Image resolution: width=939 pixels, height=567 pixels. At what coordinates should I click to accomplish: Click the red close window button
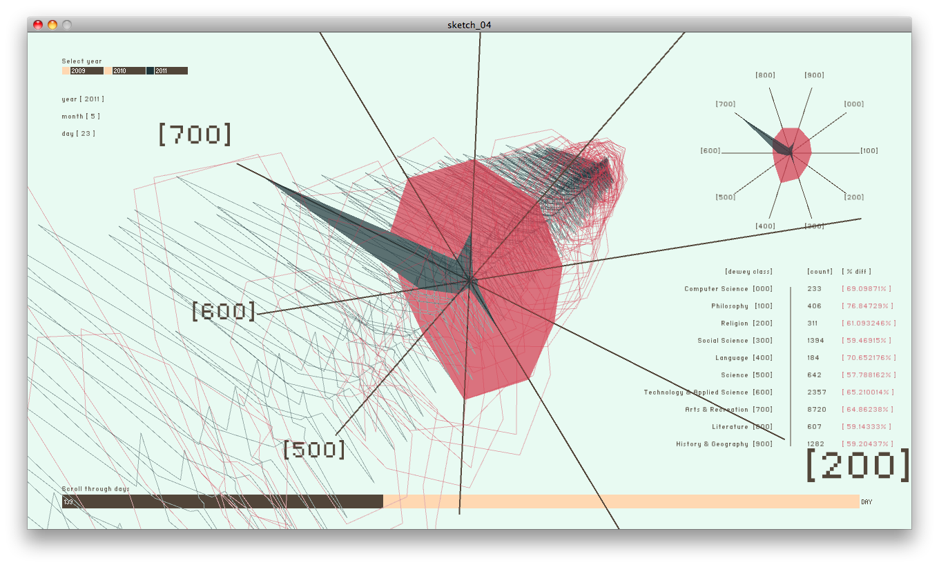(x=38, y=25)
